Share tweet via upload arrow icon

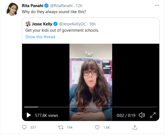click(x=135, y=128)
